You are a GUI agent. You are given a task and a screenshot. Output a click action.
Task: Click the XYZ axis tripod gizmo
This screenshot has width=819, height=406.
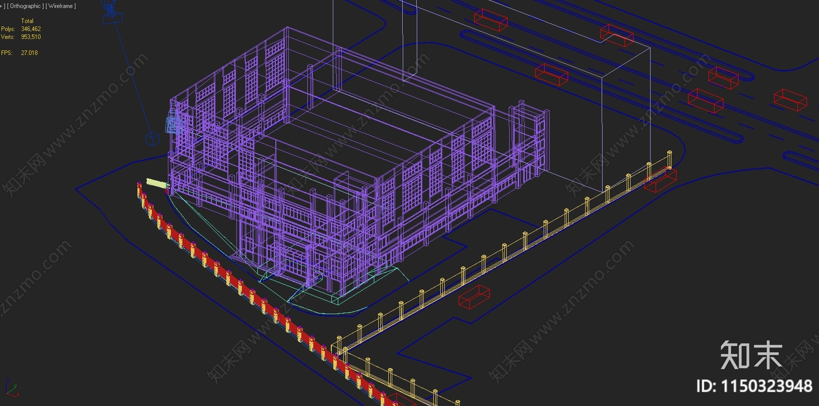[11, 389]
